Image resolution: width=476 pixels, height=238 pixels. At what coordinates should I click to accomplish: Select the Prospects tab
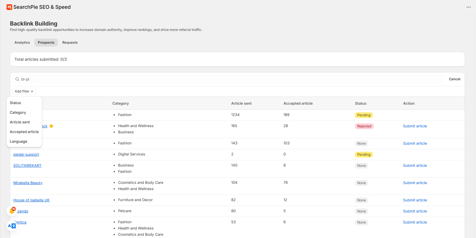coord(46,43)
